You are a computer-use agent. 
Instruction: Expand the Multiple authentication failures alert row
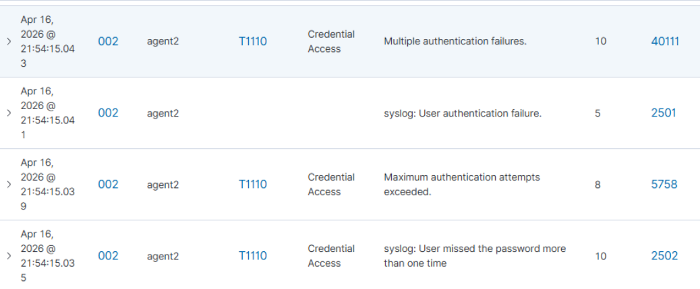tap(9, 42)
